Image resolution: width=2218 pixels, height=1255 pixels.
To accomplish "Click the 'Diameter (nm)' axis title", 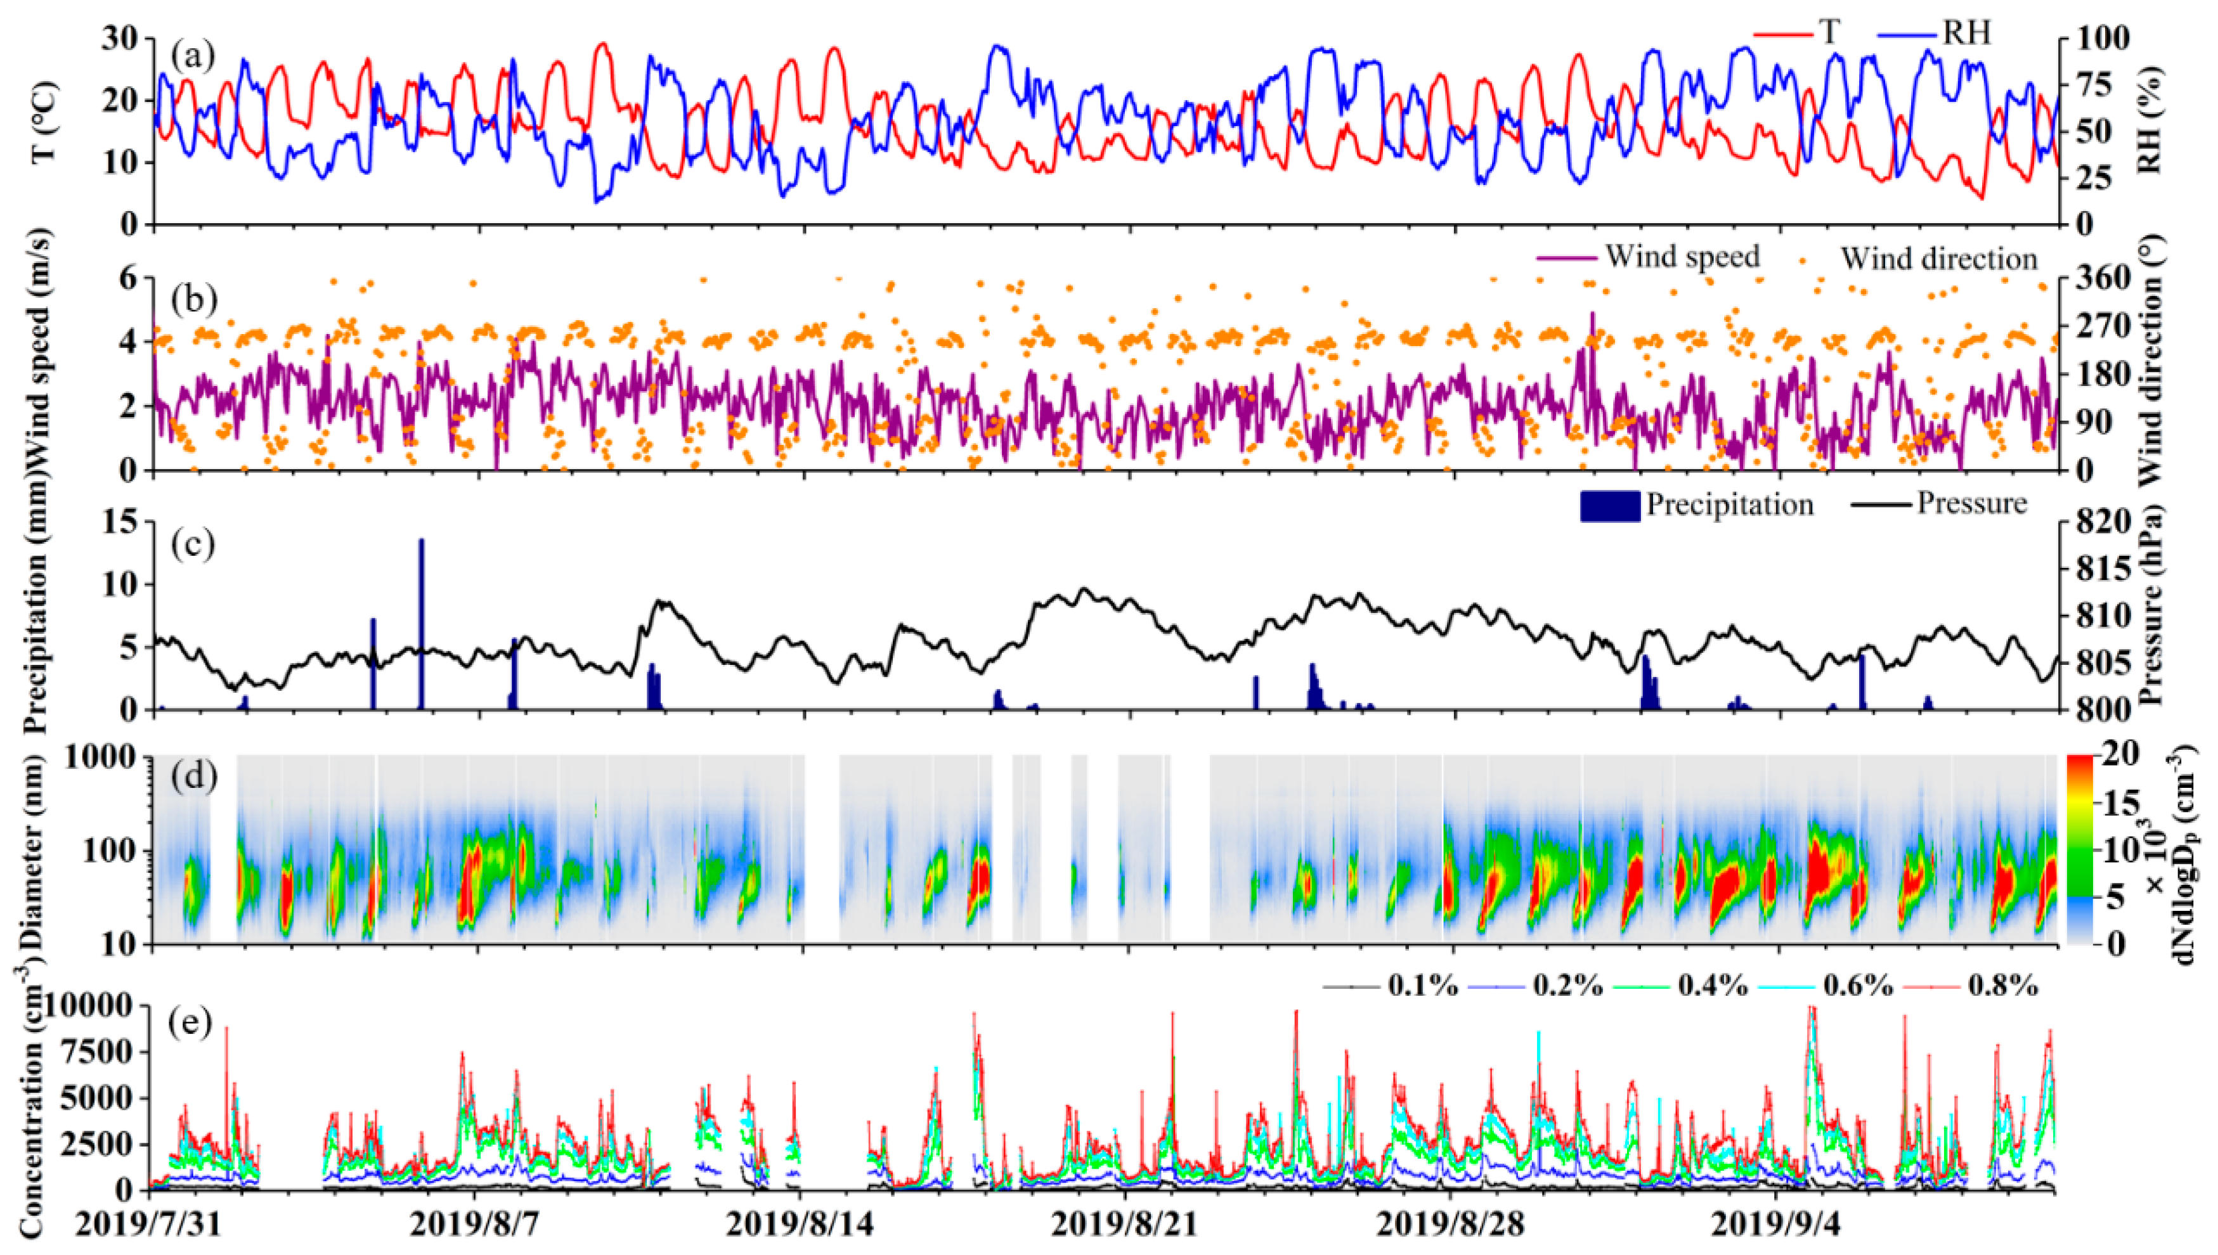I will [x=34, y=852].
